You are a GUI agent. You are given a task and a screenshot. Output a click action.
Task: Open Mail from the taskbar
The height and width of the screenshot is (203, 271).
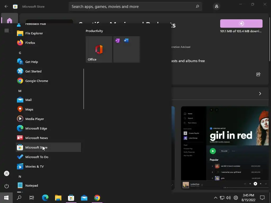pos(84,198)
